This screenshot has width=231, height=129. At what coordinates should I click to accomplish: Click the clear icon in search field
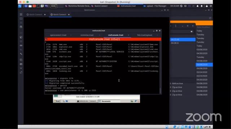pos(191,31)
